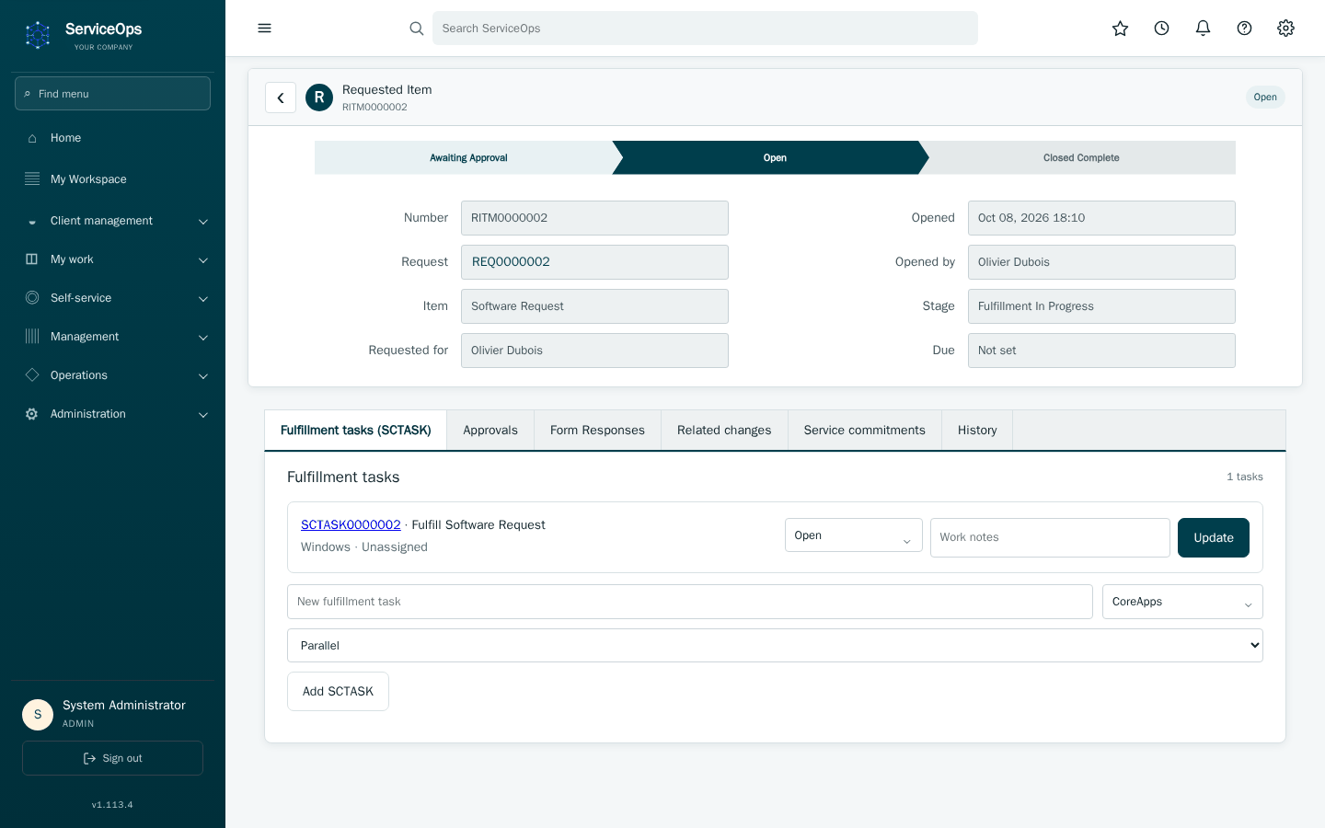The height and width of the screenshot is (828, 1325).
Task: Open recent history clock icon
Action: (1161, 29)
